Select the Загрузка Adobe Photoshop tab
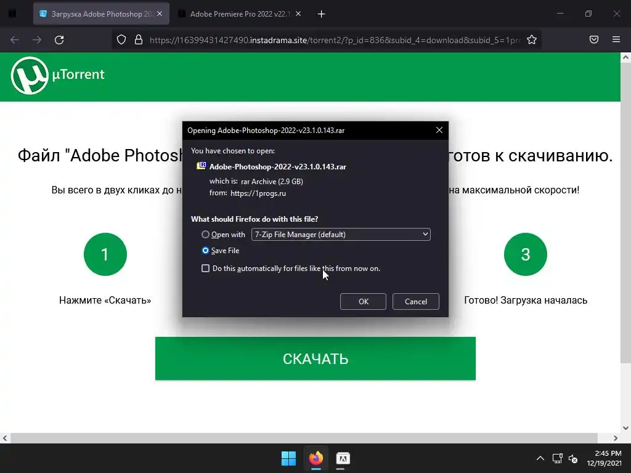Screen dimensions: 631x473 coord(102,14)
